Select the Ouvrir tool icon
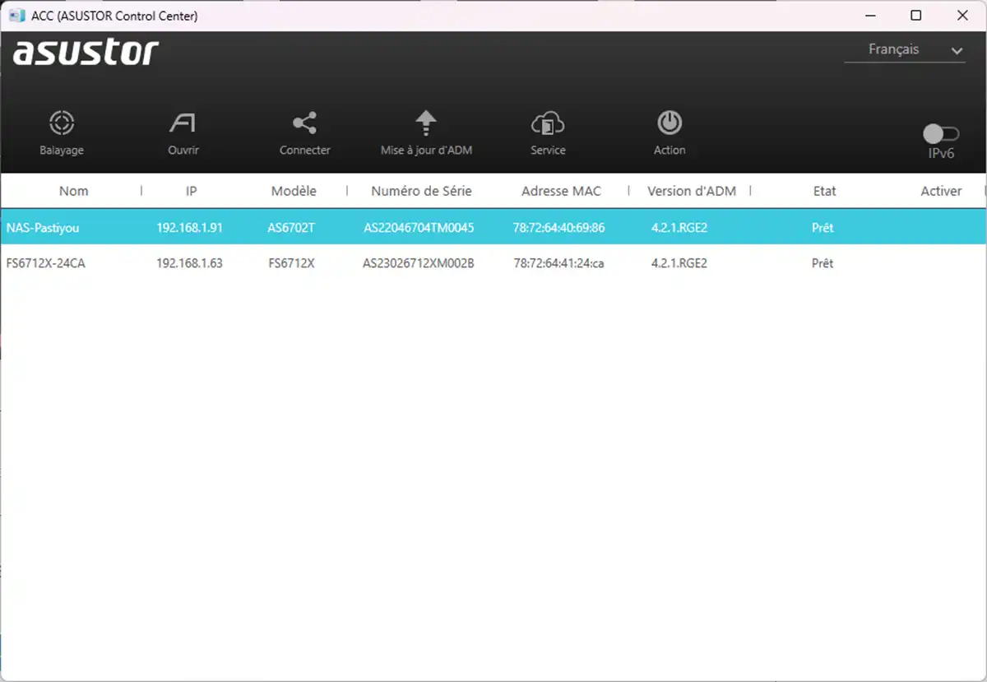Image resolution: width=987 pixels, height=682 pixels. 183,123
